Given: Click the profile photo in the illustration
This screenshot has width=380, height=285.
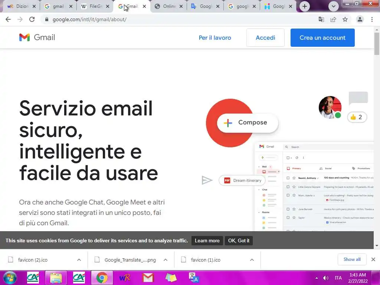Looking at the screenshot, I should pyautogui.click(x=330, y=107).
